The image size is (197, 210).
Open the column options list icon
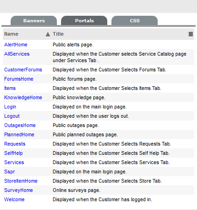[x=191, y=34]
